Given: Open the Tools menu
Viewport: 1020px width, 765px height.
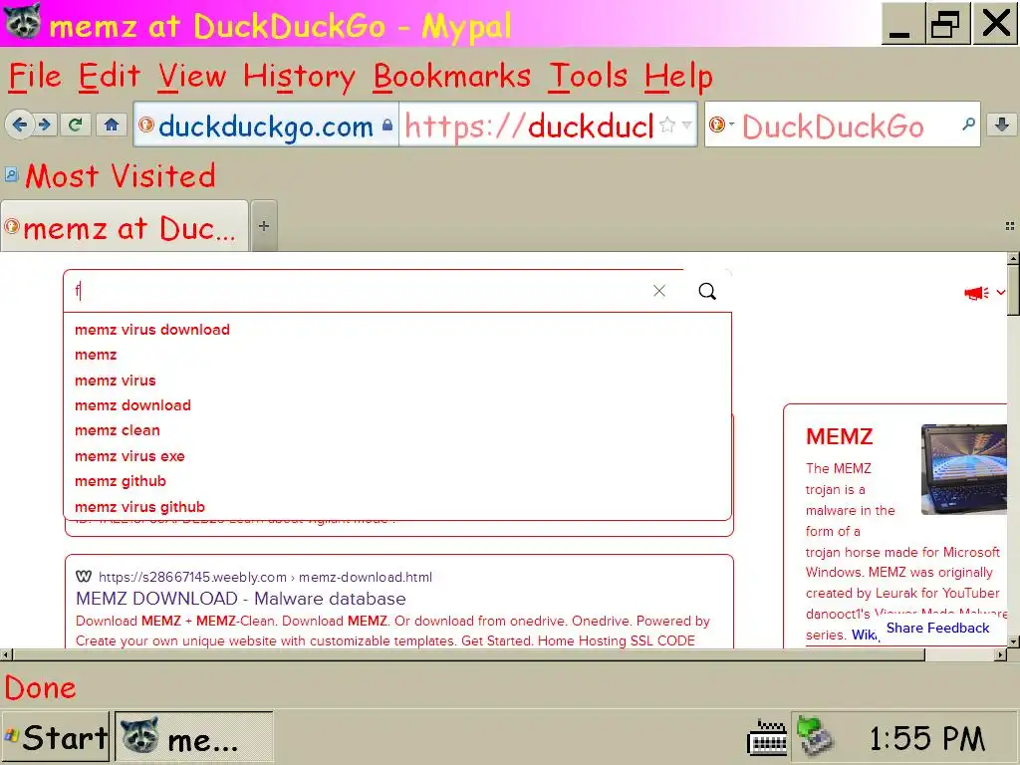Looking at the screenshot, I should point(588,76).
